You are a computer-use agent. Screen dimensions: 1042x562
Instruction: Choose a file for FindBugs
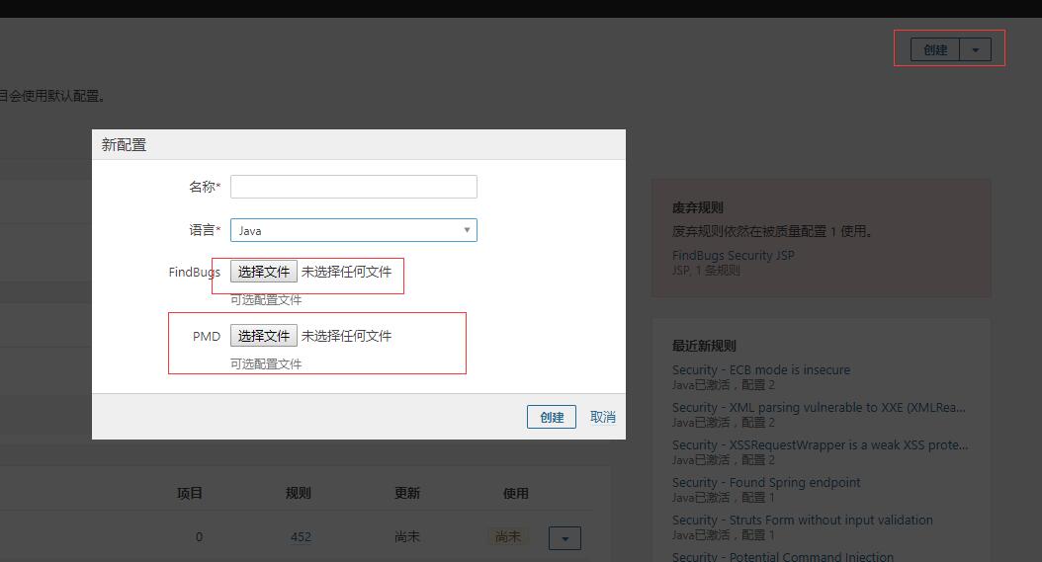(264, 272)
